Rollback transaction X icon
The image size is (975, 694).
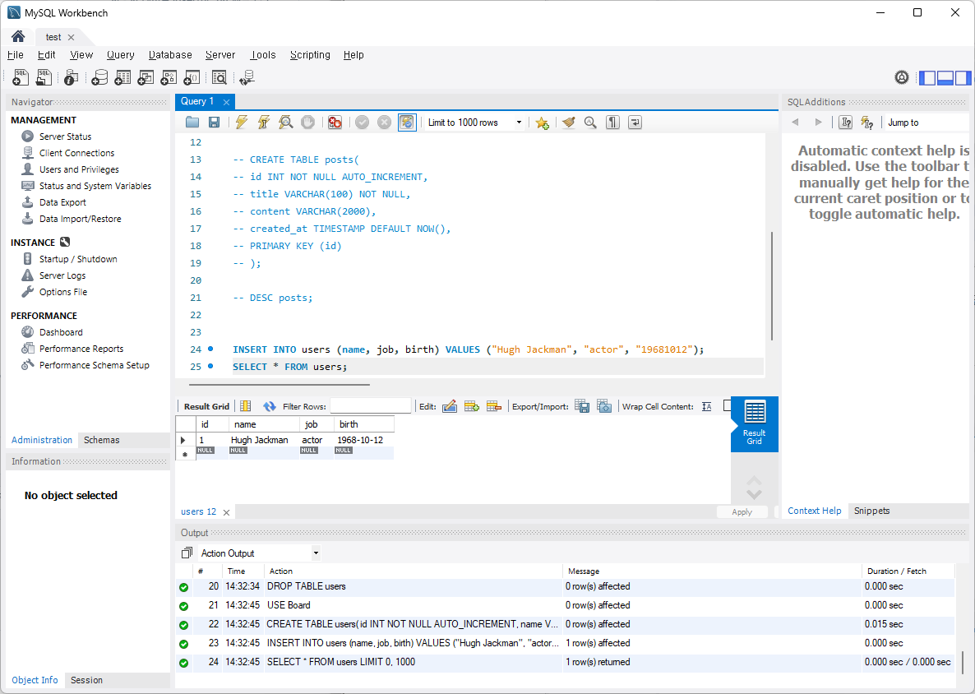(384, 123)
